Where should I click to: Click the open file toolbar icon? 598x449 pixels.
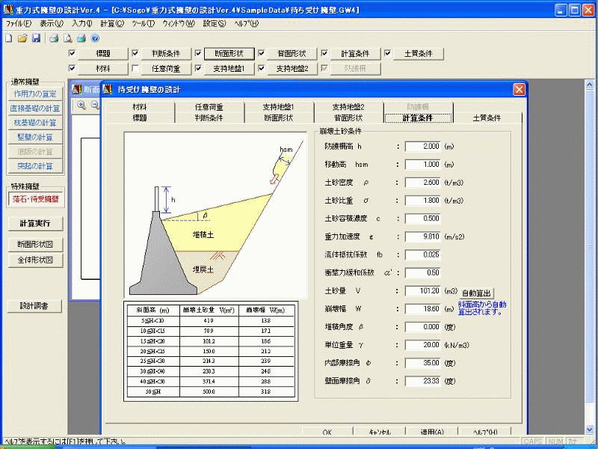click(22, 38)
